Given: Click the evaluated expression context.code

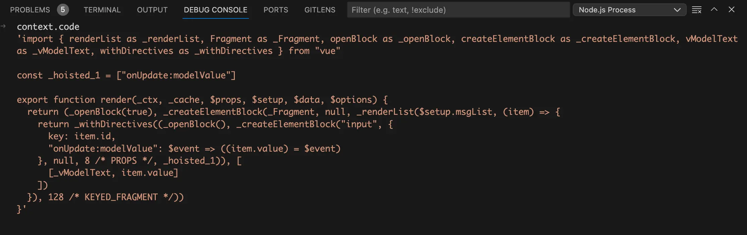Looking at the screenshot, I should [48, 26].
